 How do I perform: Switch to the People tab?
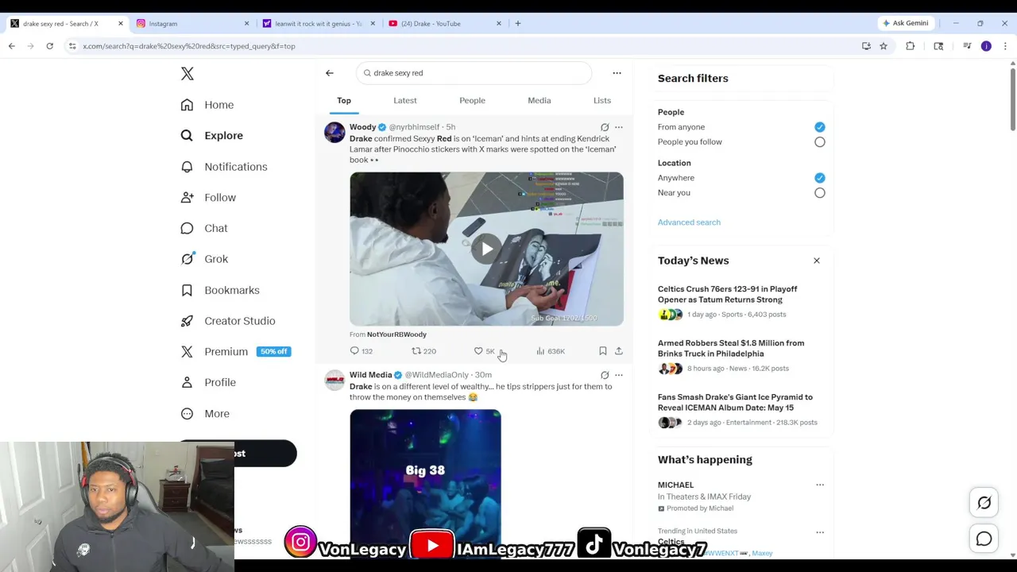472,101
